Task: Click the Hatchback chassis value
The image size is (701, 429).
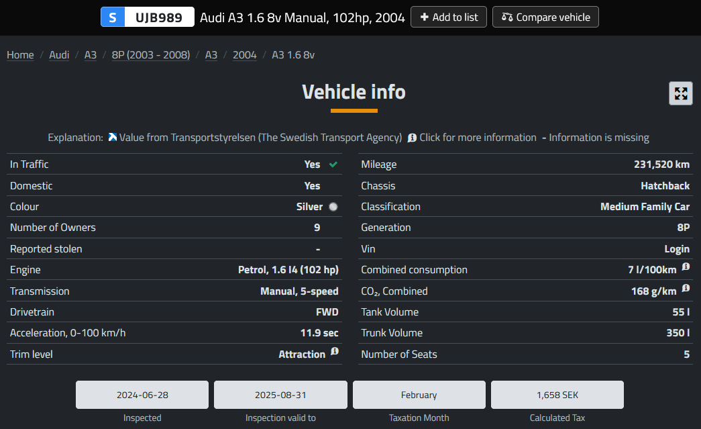Action: pyautogui.click(x=665, y=186)
